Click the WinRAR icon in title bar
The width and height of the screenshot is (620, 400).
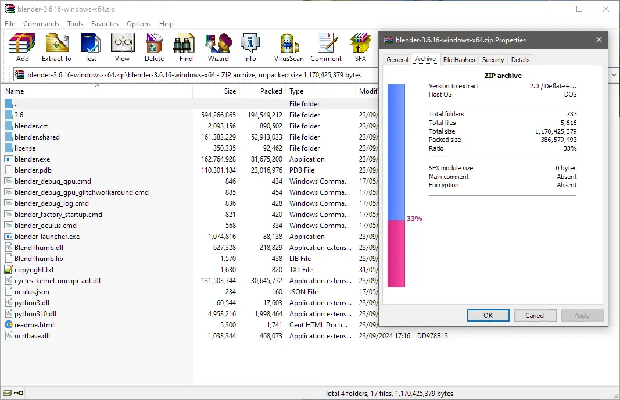pos(9,9)
